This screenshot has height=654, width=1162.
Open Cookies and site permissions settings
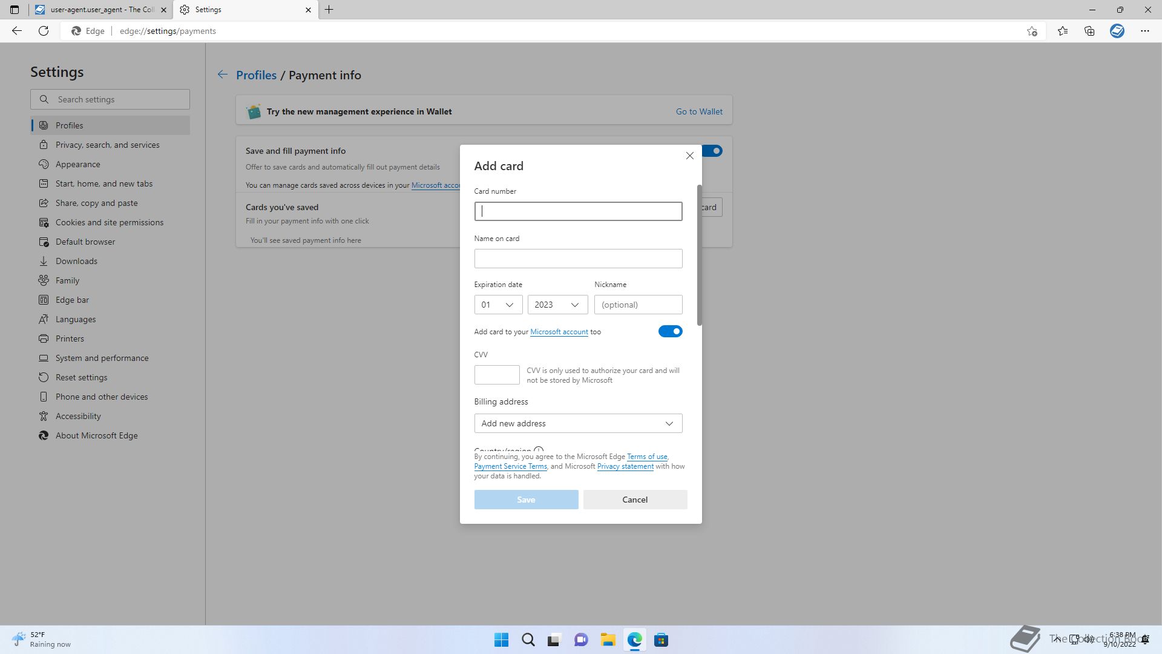pos(110,222)
